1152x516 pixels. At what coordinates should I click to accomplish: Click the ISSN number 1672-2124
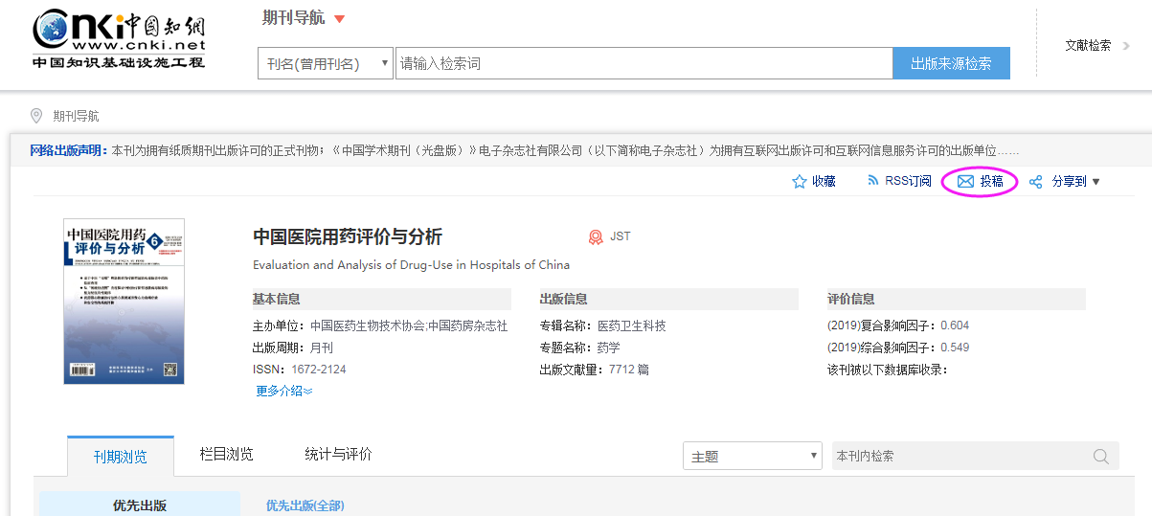321,370
